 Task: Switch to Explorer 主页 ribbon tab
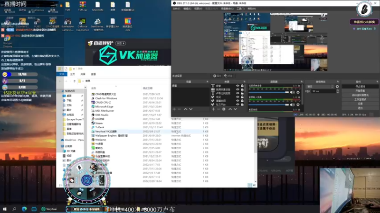tap(72, 74)
